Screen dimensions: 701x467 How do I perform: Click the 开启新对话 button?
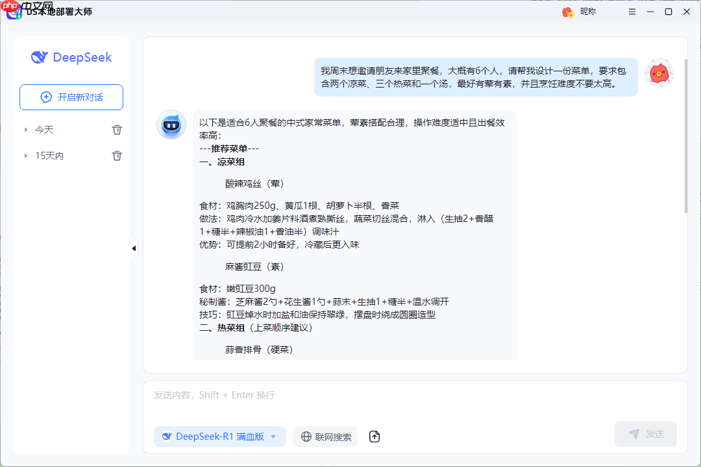[x=71, y=97]
